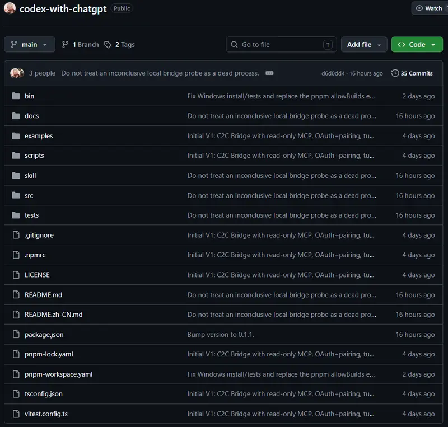Open commit message on the bin row
The width and height of the screenshot is (448, 427).
pyautogui.click(x=281, y=96)
